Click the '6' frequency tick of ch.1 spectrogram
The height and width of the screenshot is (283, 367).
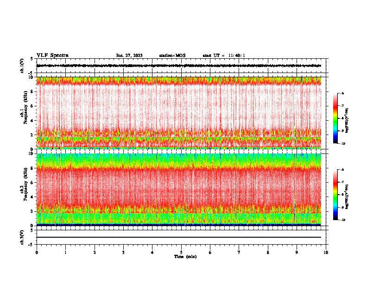pos(32,106)
